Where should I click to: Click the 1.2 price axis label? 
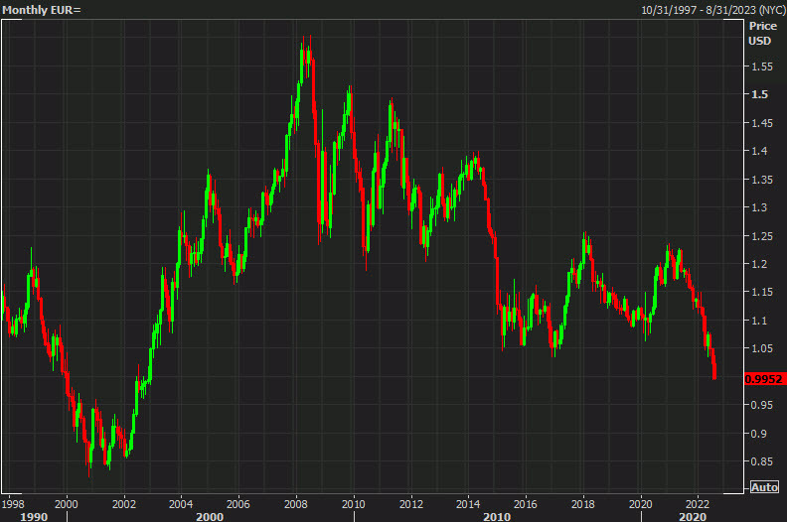[x=759, y=264]
